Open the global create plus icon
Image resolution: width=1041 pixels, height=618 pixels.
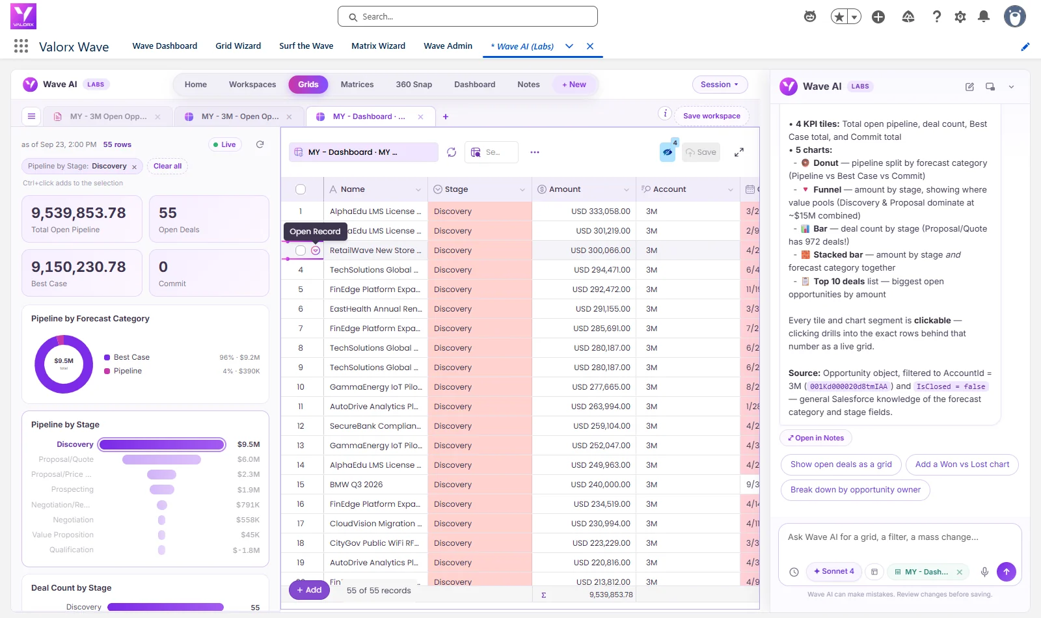(878, 17)
